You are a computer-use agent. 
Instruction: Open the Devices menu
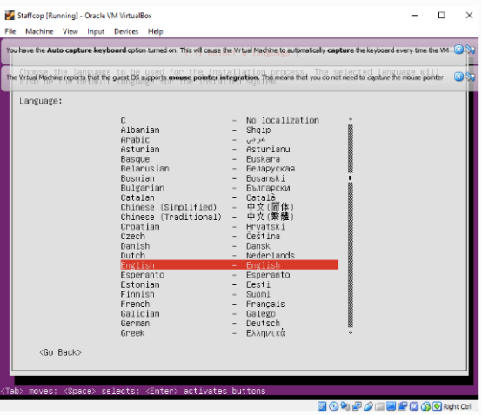click(x=126, y=31)
